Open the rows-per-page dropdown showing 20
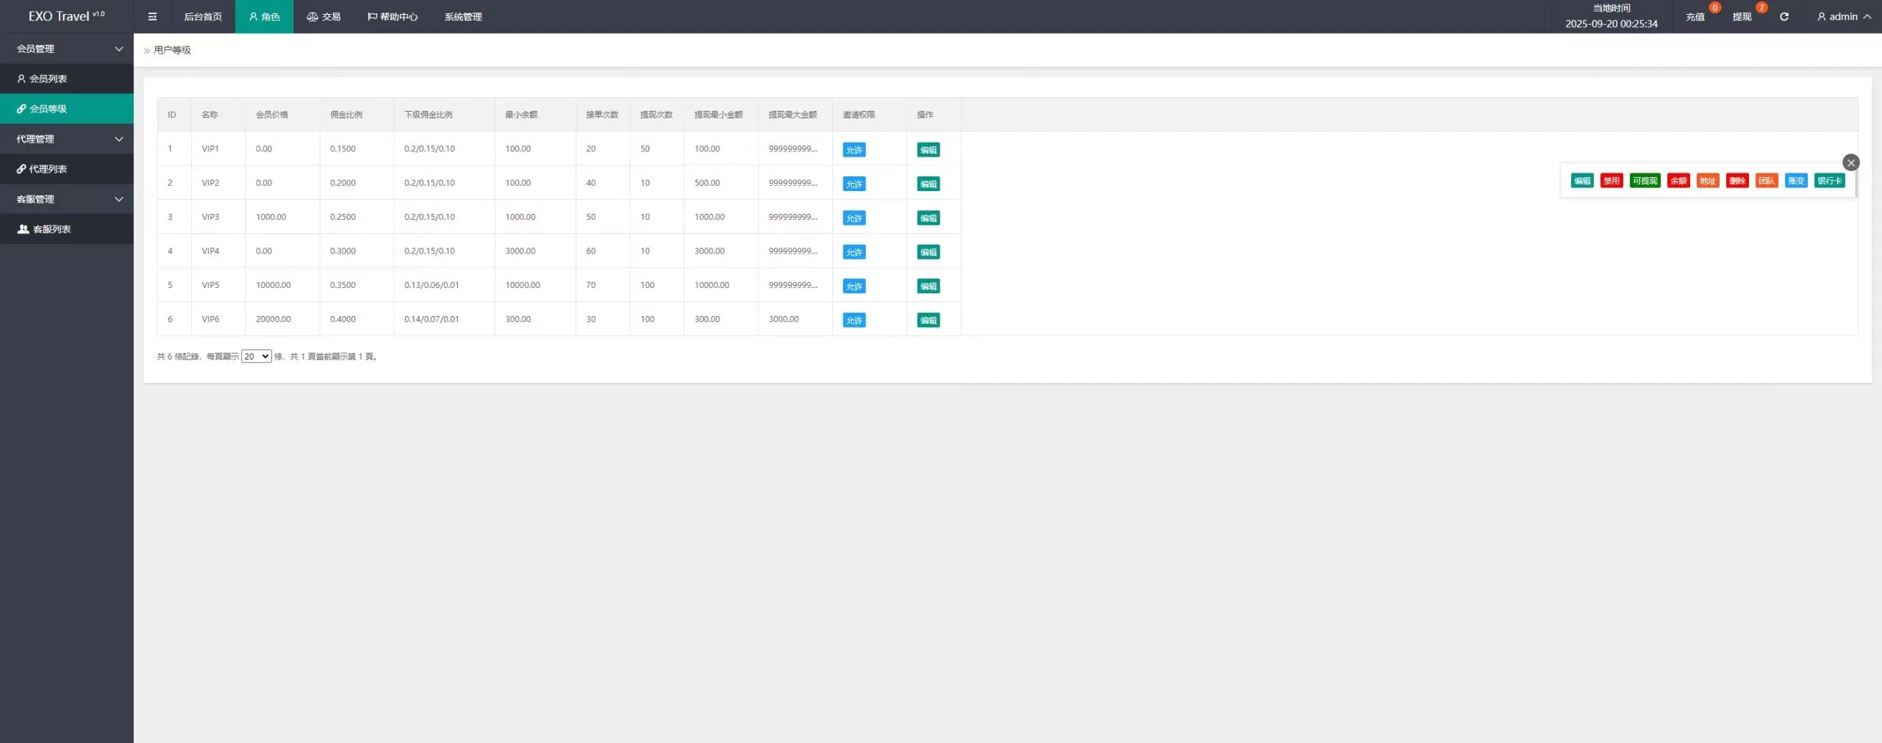 coord(256,356)
